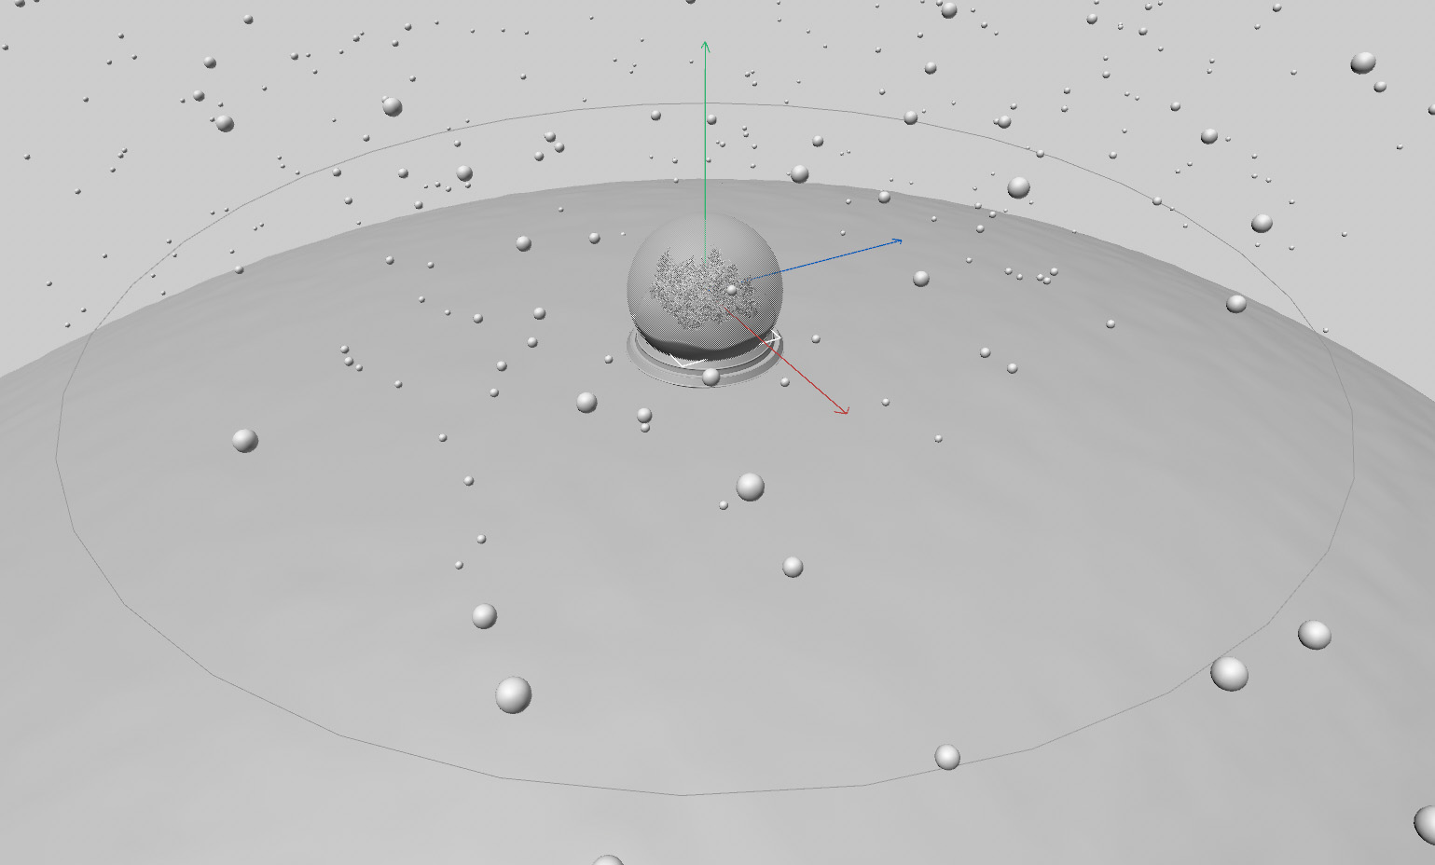1435x865 pixels.
Task: Click the thin circular outline at its bottom
Action: pyautogui.click(x=681, y=794)
